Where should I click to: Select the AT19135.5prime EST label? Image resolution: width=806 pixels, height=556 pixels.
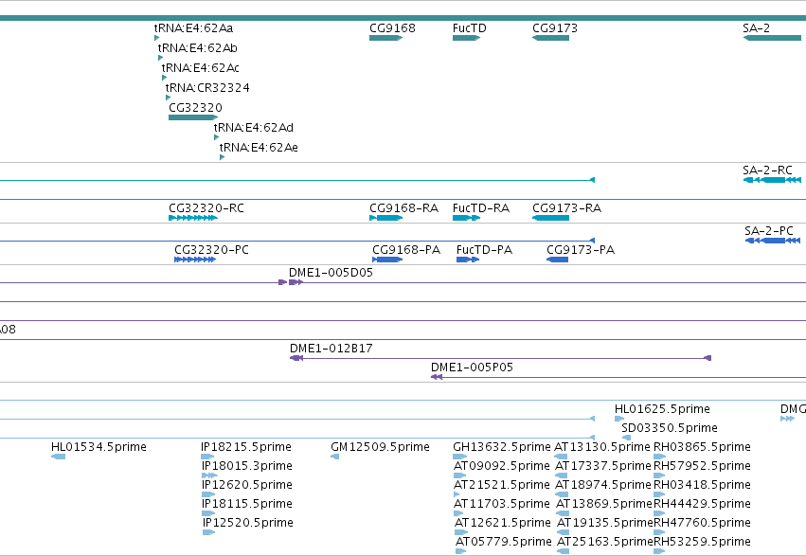click(605, 524)
